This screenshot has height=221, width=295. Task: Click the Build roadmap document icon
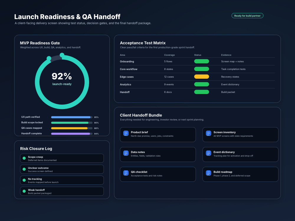pyautogui.click(x=209, y=173)
